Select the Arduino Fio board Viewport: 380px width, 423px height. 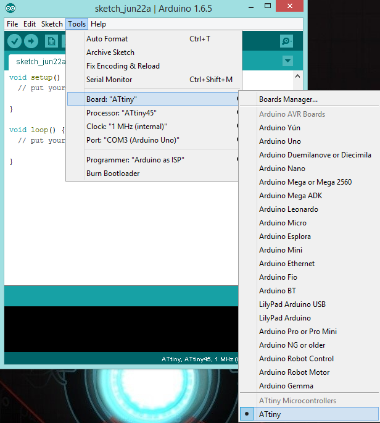point(309,277)
